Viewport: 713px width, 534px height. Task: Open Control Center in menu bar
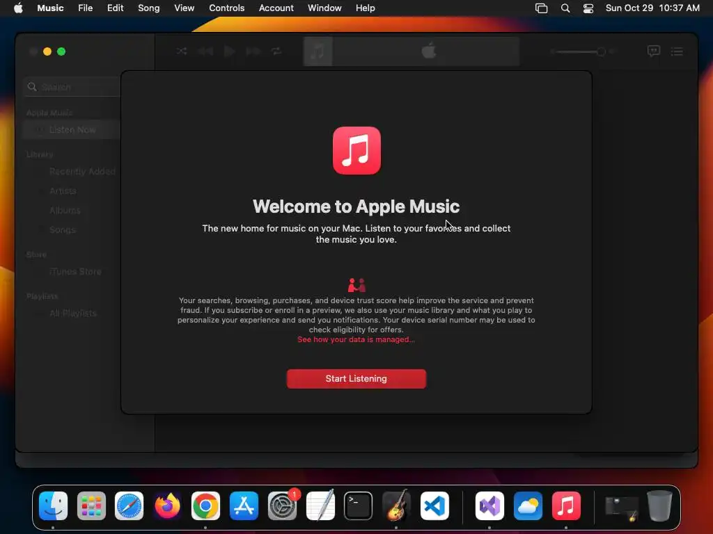pyautogui.click(x=588, y=8)
